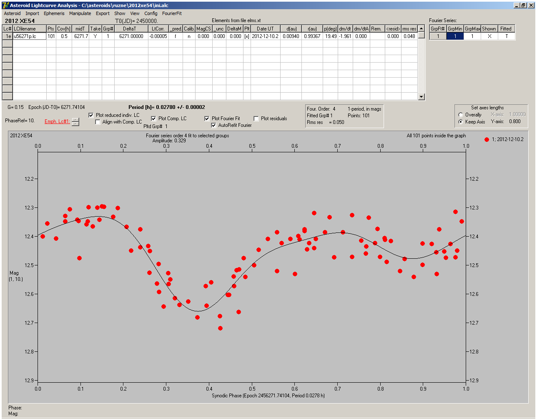This screenshot has height=419, width=537.
Task: Click the Plt [x] cell
Action: pyautogui.click(x=247, y=36)
